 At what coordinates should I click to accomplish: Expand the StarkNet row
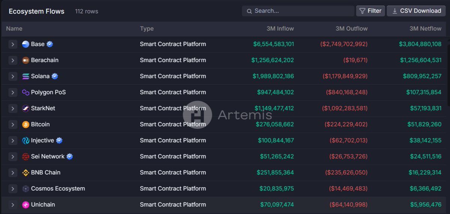13,109
